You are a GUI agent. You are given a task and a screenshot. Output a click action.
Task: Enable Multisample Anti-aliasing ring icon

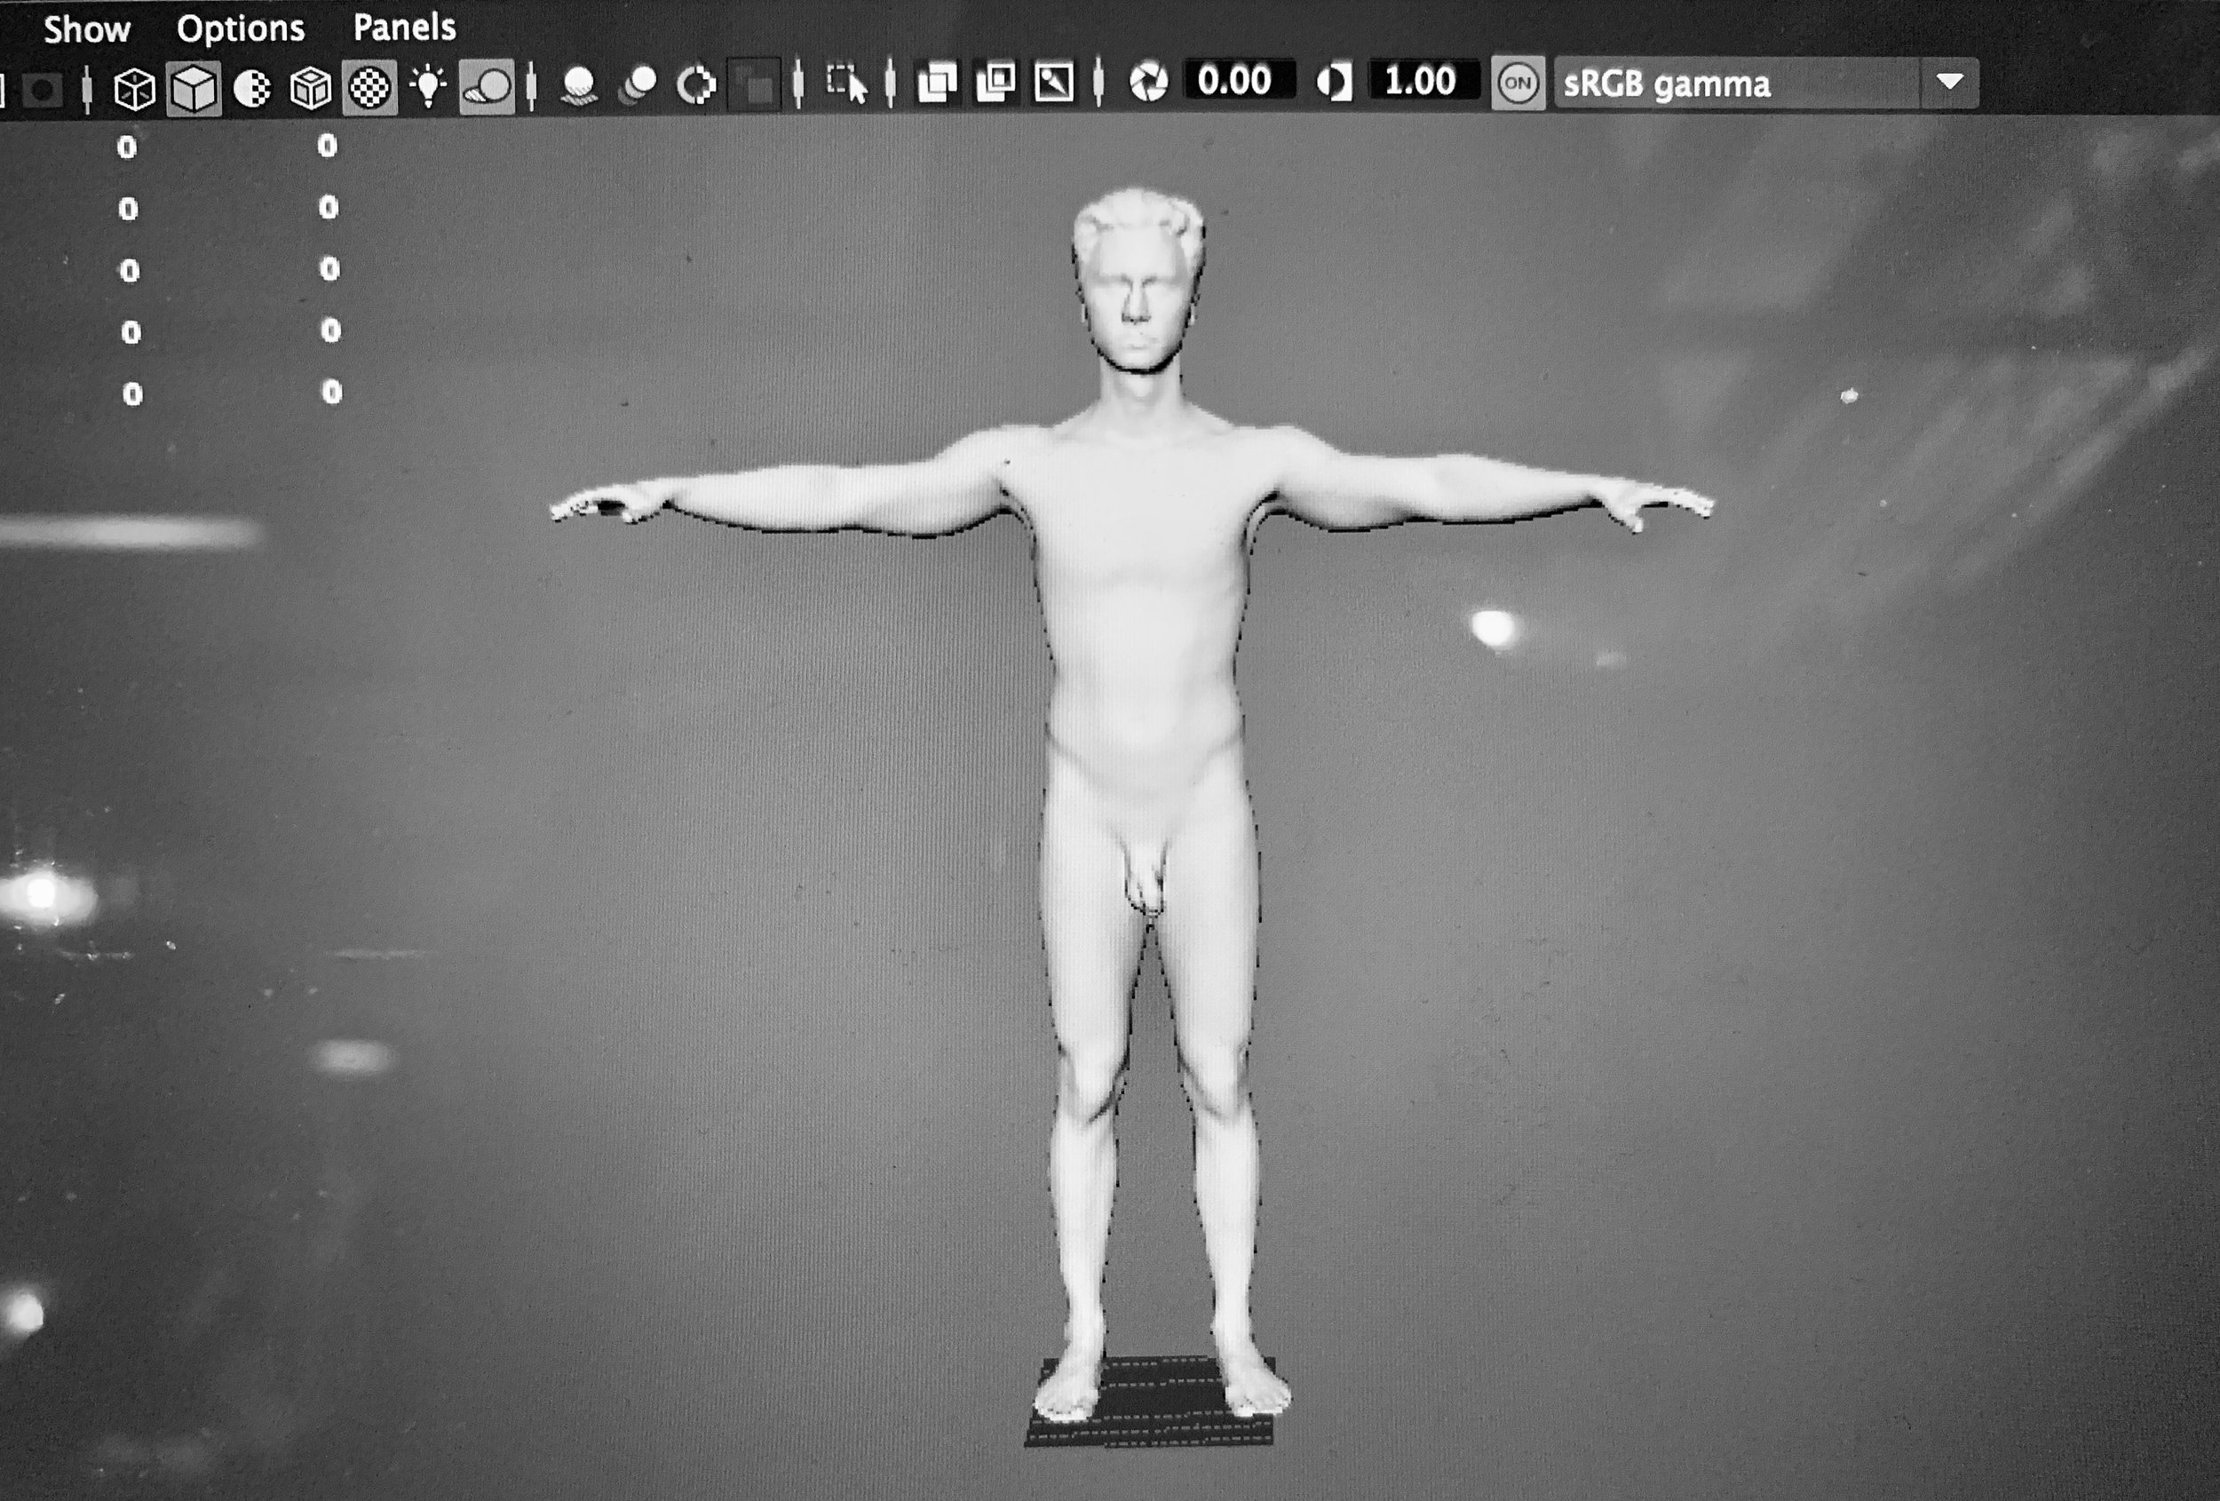696,86
